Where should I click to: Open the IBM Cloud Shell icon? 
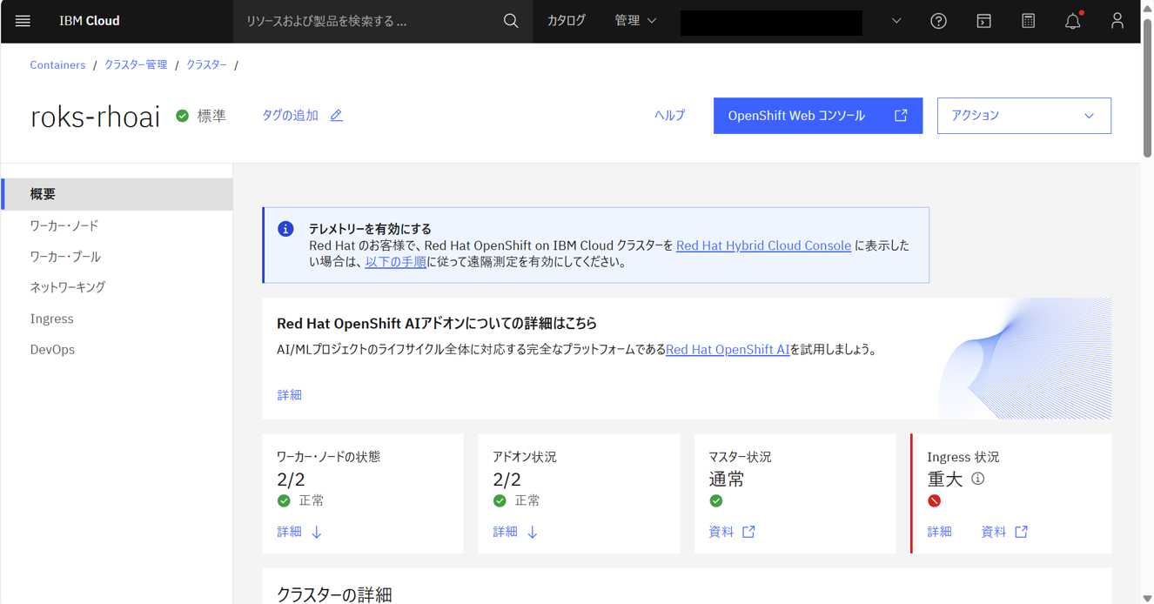click(x=983, y=21)
